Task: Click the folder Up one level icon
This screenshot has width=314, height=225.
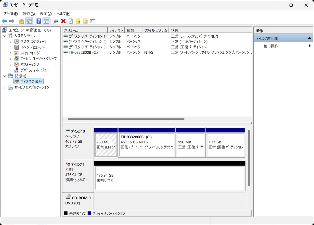Action: point(22,21)
